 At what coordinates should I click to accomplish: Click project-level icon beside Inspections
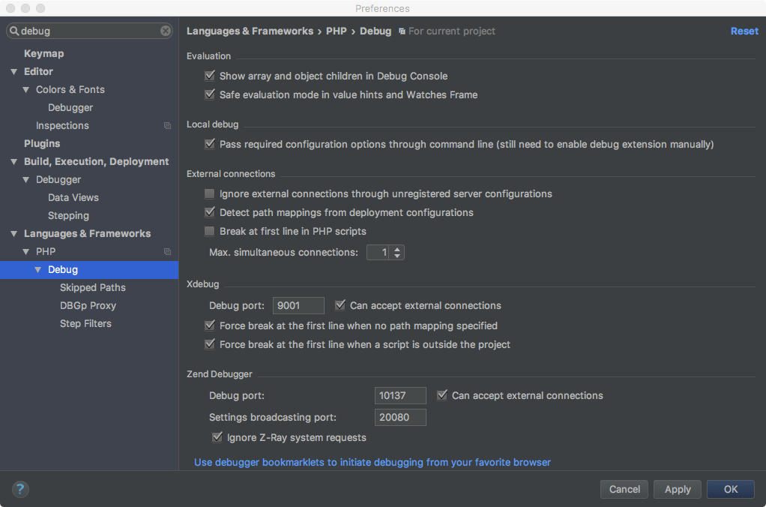(x=167, y=126)
